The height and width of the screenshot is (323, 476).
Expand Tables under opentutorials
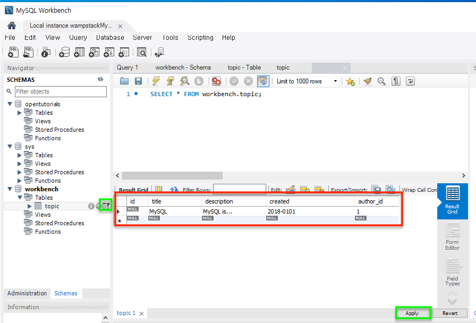click(20, 113)
